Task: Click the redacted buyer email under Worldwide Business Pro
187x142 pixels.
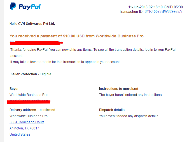Action: point(29,102)
